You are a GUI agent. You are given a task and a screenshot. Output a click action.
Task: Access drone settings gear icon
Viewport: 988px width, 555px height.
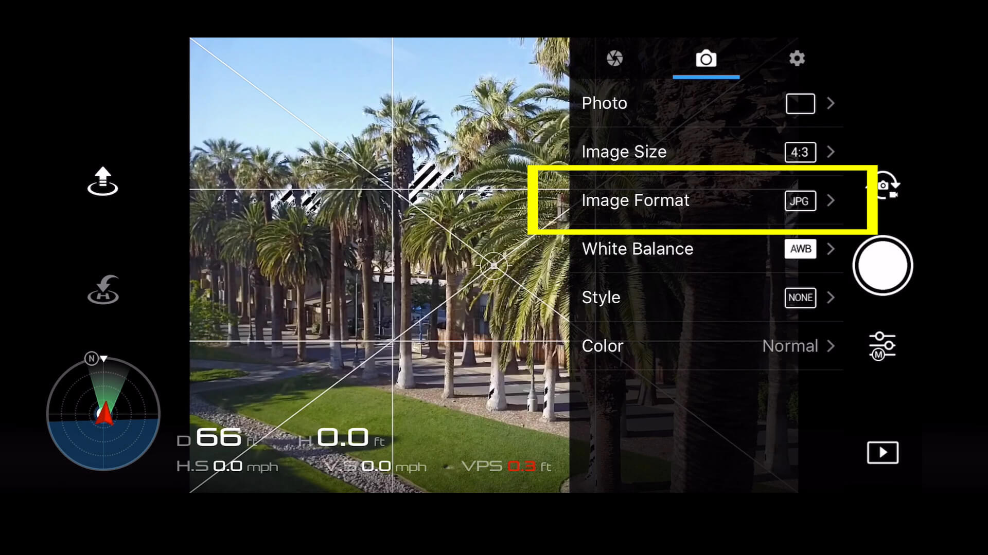click(x=797, y=58)
